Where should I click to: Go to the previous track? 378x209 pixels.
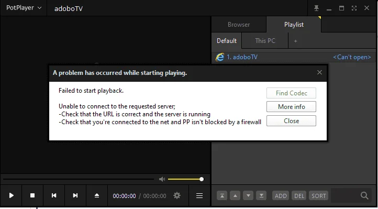coord(54,195)
